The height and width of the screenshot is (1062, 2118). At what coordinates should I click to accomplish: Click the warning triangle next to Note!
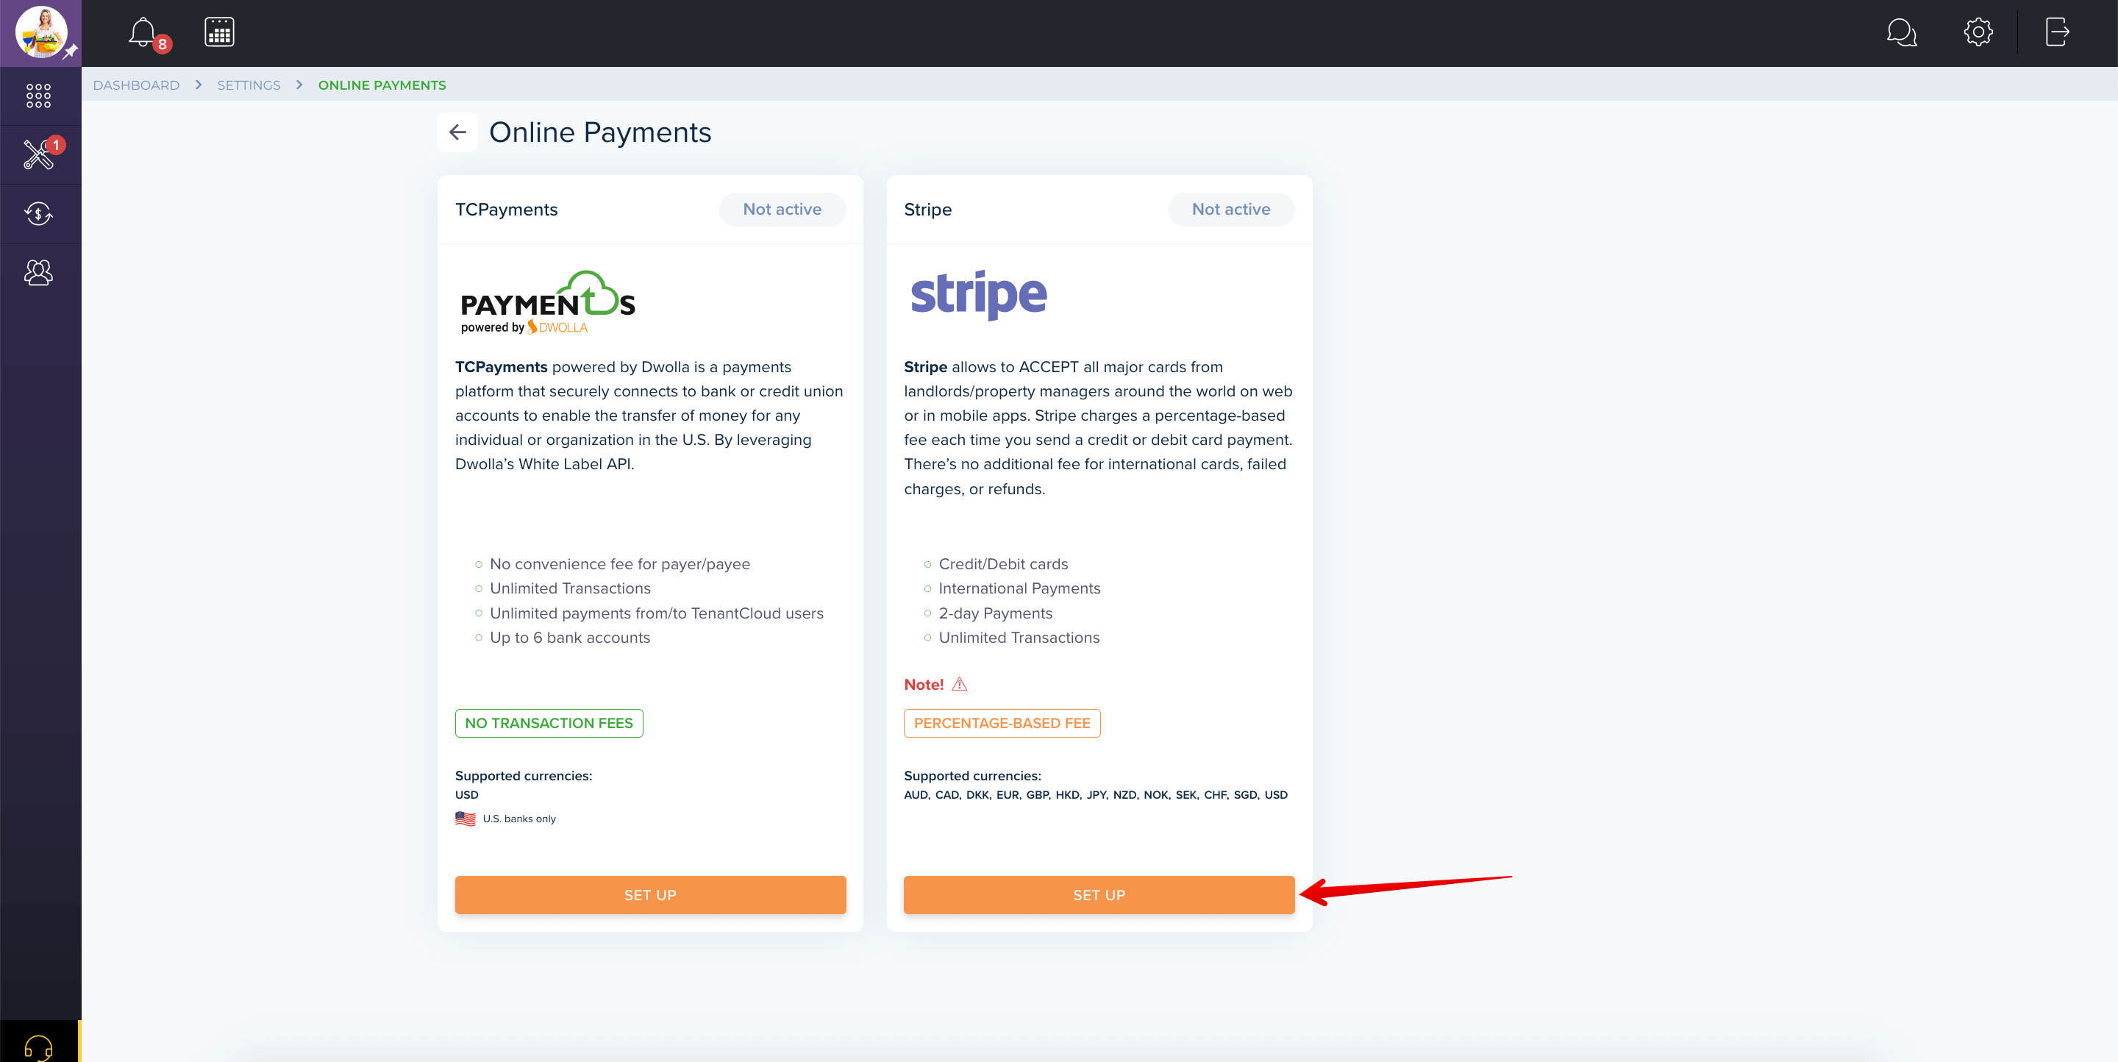coord(960,684)
